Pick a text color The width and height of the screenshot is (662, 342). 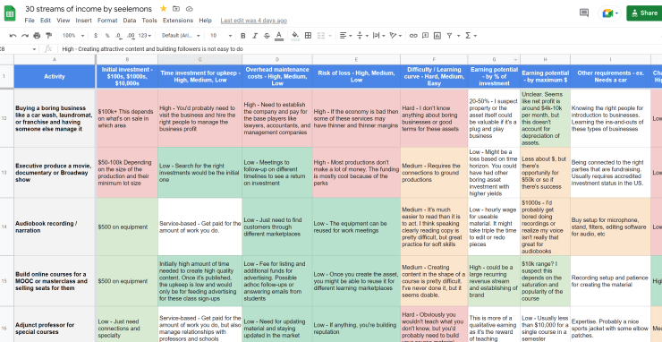(x=279, y=36)
